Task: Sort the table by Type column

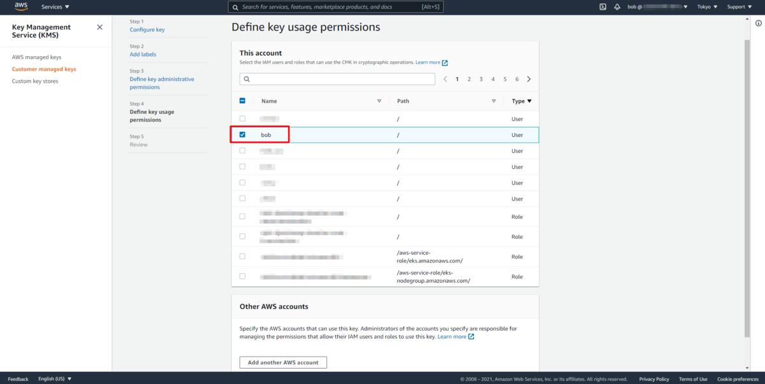Action: coord(521,101)
